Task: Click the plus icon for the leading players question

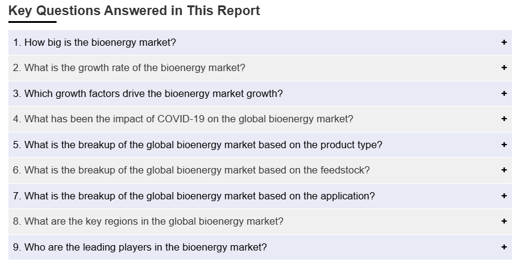Action: 504,247
